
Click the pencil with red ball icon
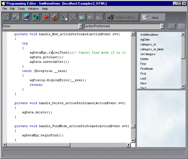click(54, 17)
